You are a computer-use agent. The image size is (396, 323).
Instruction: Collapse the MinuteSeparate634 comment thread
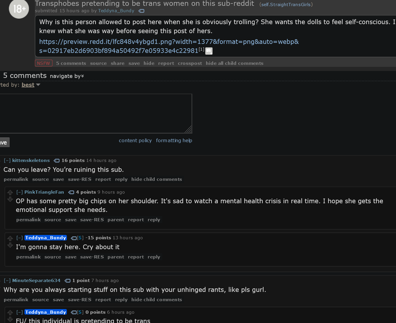coord(7,281)
